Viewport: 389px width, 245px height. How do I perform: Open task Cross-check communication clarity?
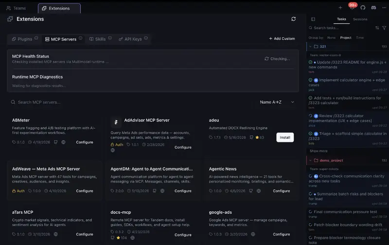pyautogui.click(x=348, y=181)
